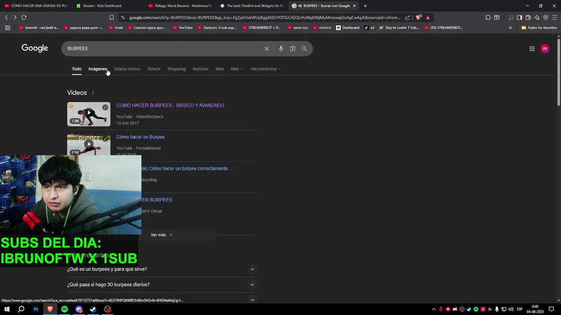Open 'Cancion epica que...' bookmark
The image size is (561, 315).
[x=146, y=28]
